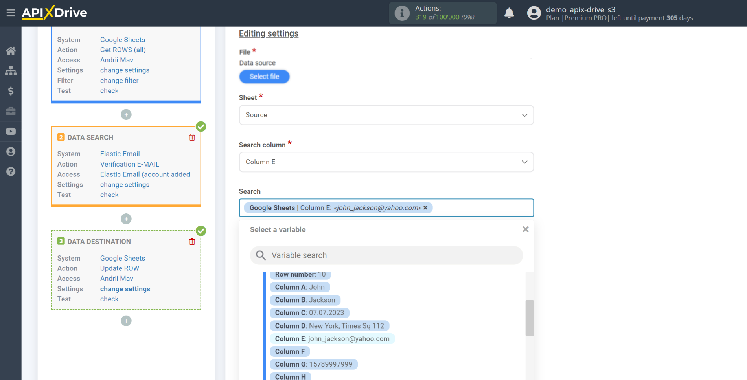Open notifications bell
747x380 pixels.
click(x=509, y=13)
